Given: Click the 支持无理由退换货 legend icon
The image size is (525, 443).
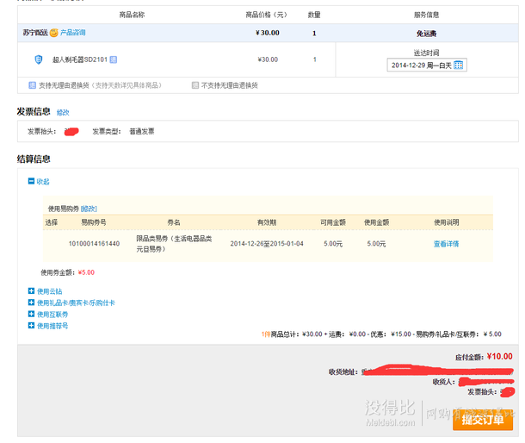Looking at the screenshot, I should pyautogui.click(x=33, y=85).
